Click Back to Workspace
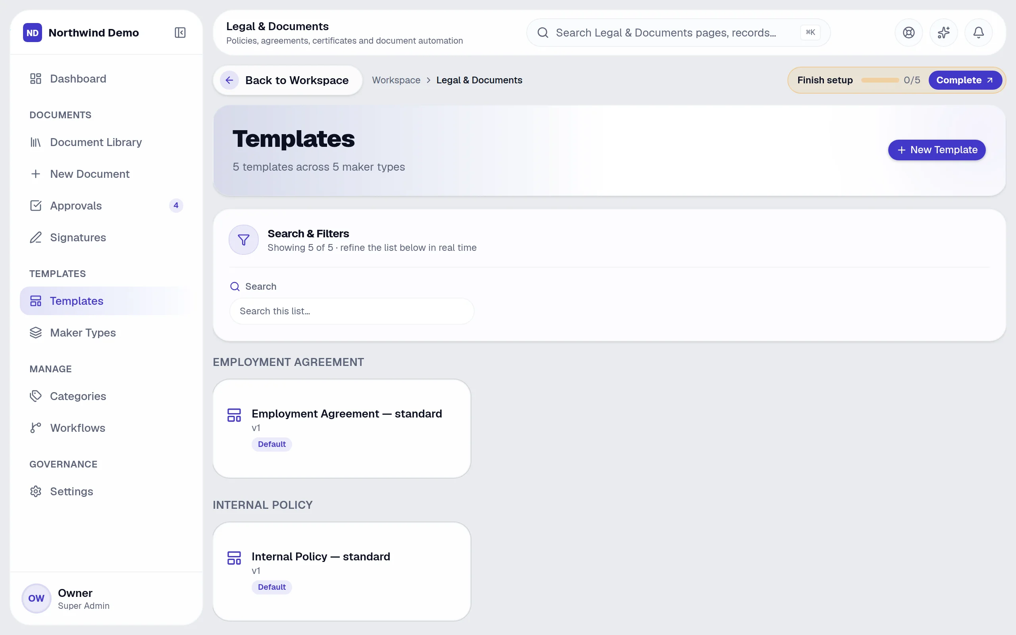This screenshot has width=1016, height=635. (x=288, y=80)
